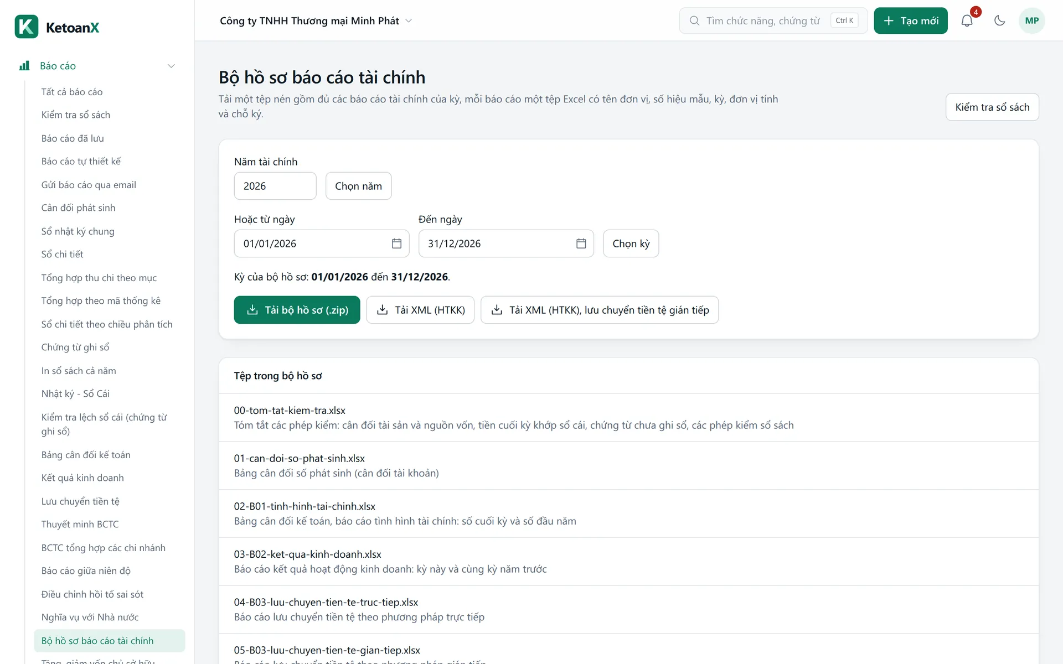Click Chọn kỳ button
1063x664 pixels.
[631, 243]
